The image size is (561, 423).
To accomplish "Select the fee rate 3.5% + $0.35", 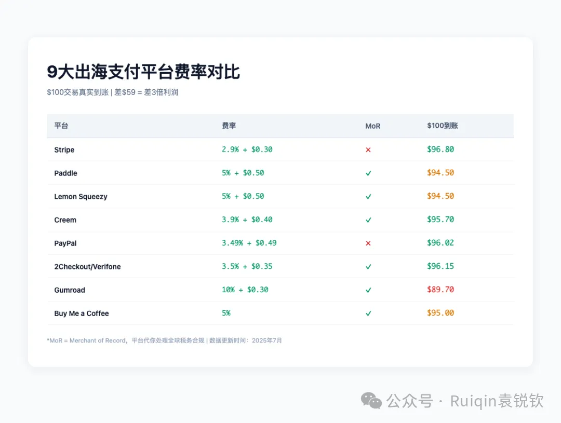I will pyautogui.click(x=247, y=266).
